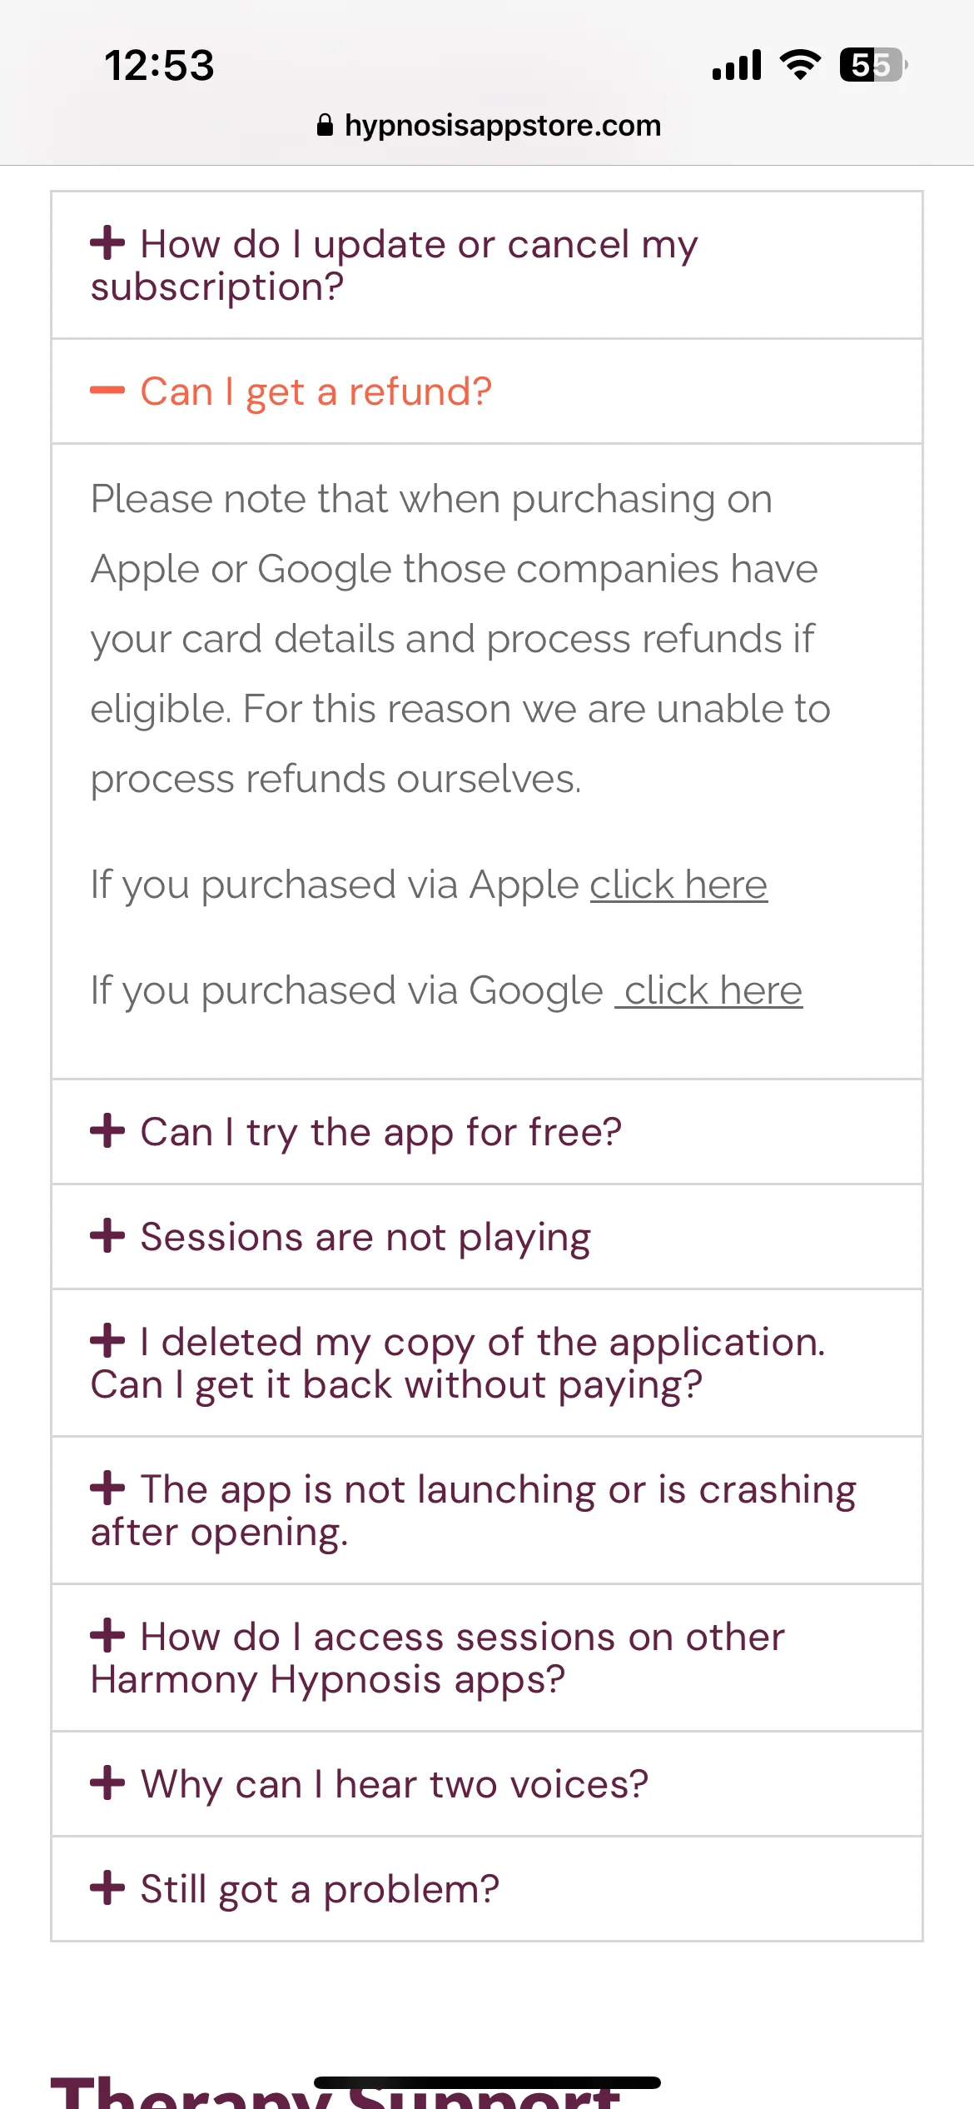974x2109 pixels.
Task: Expand How do I update or cancel subscription
Action: tap(487, 265)
